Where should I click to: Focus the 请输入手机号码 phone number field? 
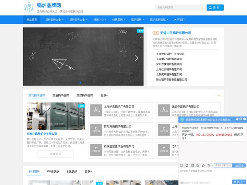223,165
